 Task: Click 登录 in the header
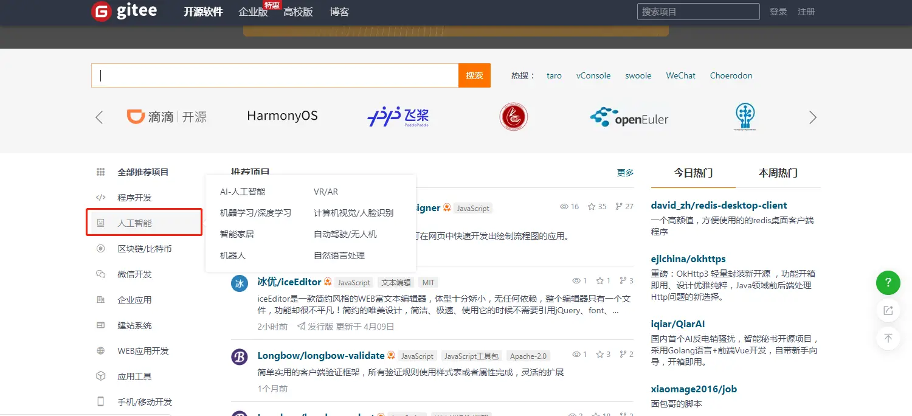pyautogui.click(x=778, y=12)
